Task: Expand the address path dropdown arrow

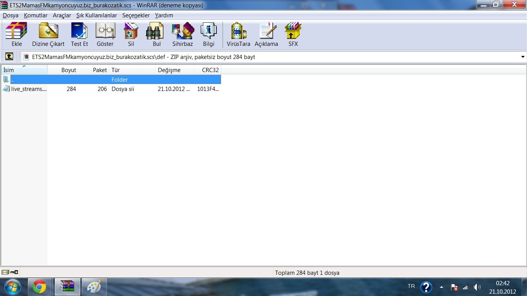Action: click(x=523, y=57)
